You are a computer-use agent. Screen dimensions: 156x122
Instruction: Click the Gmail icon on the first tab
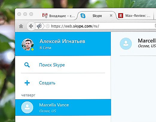45,16
